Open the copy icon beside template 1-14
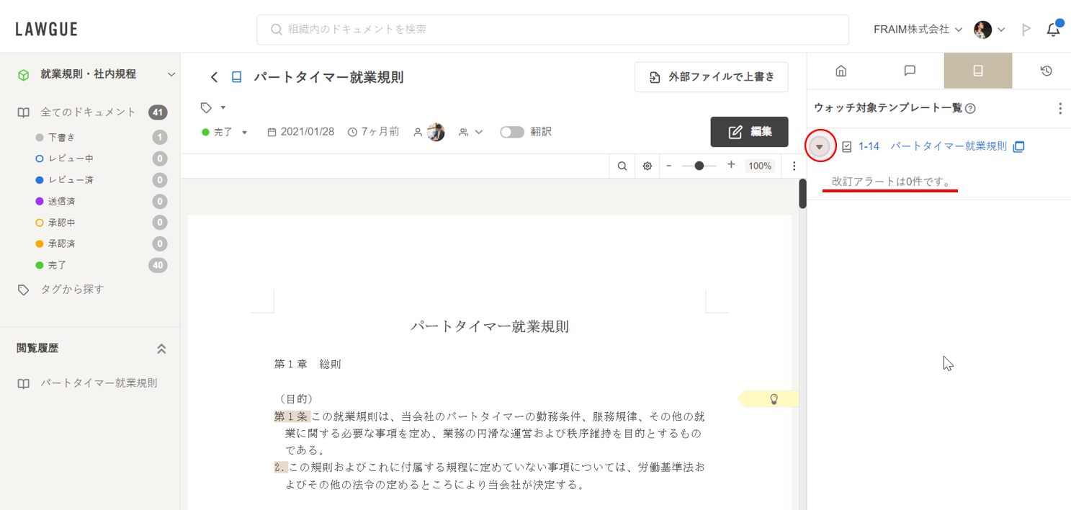Image resolution: width=1071 pixels, height=510 pixels. (x=1018, y=147)
